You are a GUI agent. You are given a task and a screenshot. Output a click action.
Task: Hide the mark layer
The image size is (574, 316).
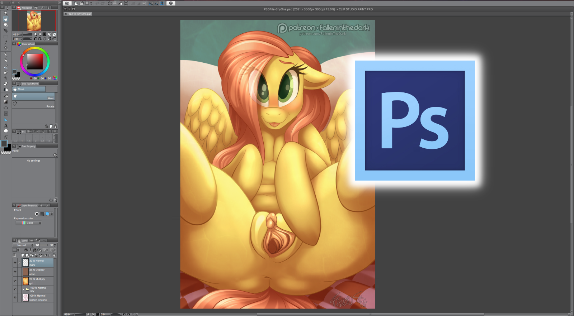[x=15, y=263]
